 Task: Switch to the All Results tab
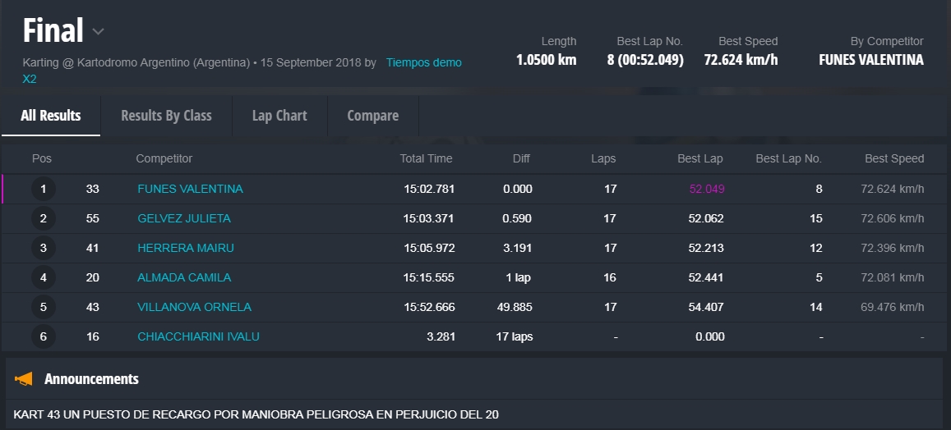(51, 116)
